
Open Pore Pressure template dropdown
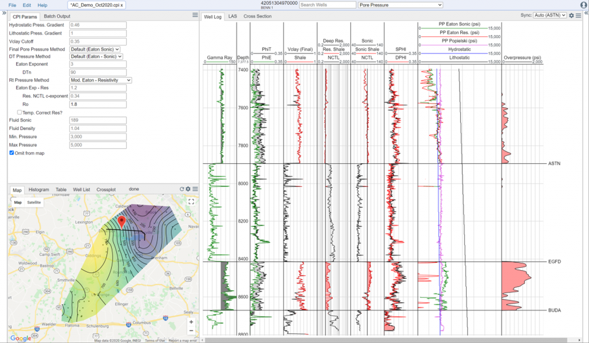click(x=400, y=5)
